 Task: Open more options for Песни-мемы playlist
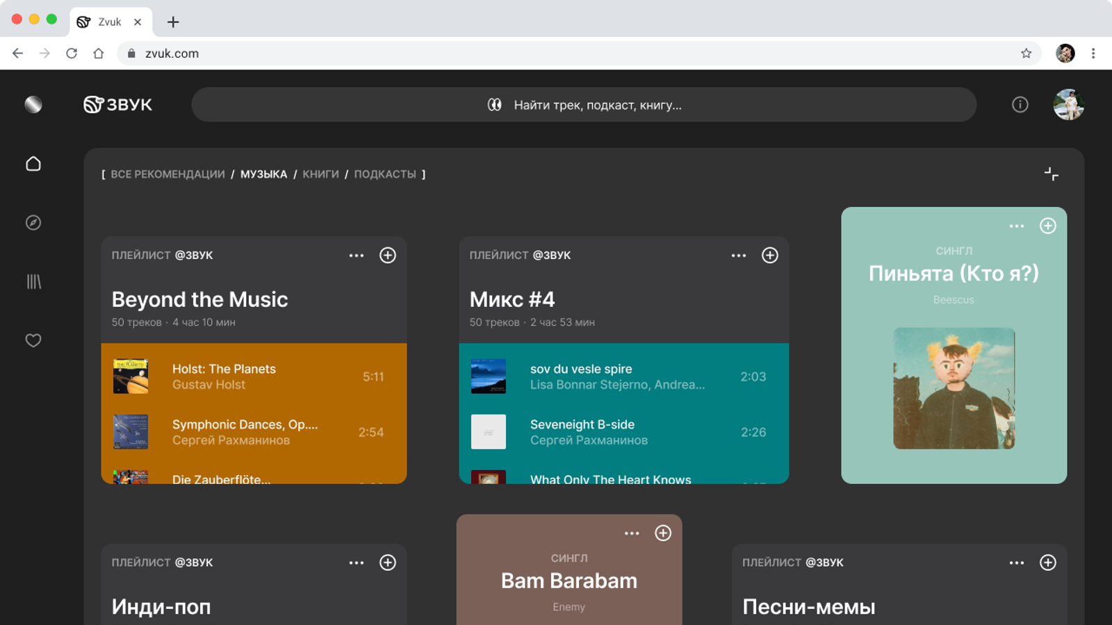click(1017, 562)
